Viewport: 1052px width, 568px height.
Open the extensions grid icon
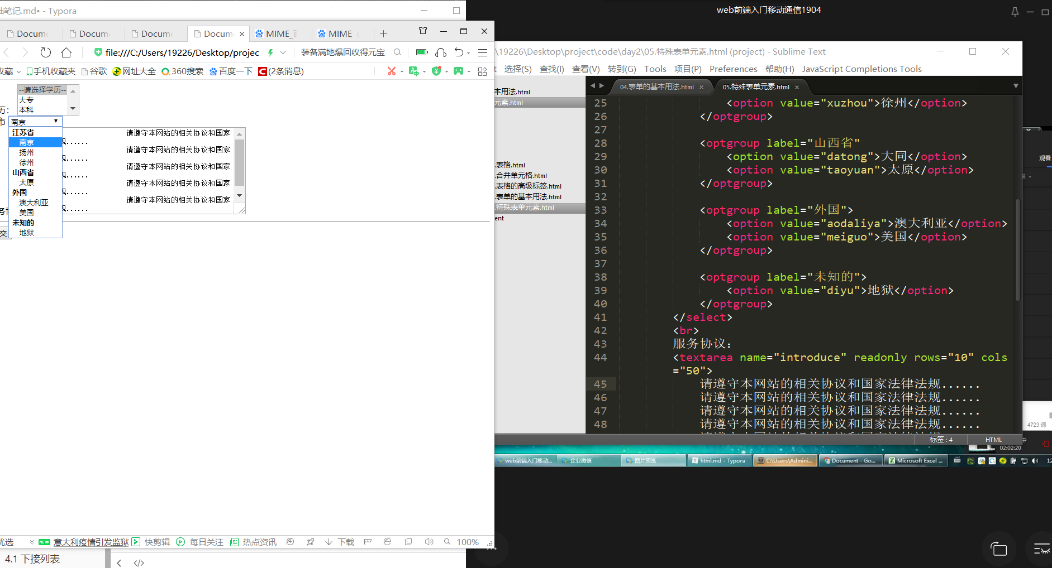coord(483,71)
